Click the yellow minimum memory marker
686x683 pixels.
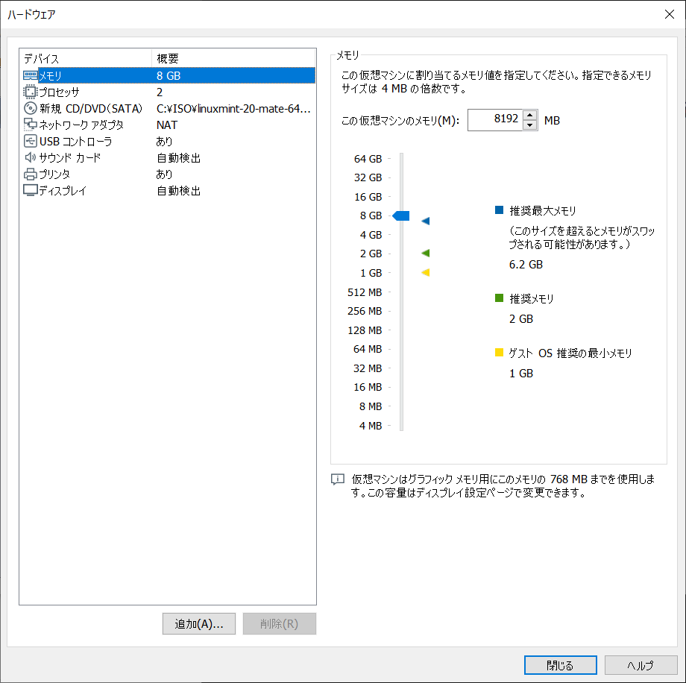click(426, 273)
